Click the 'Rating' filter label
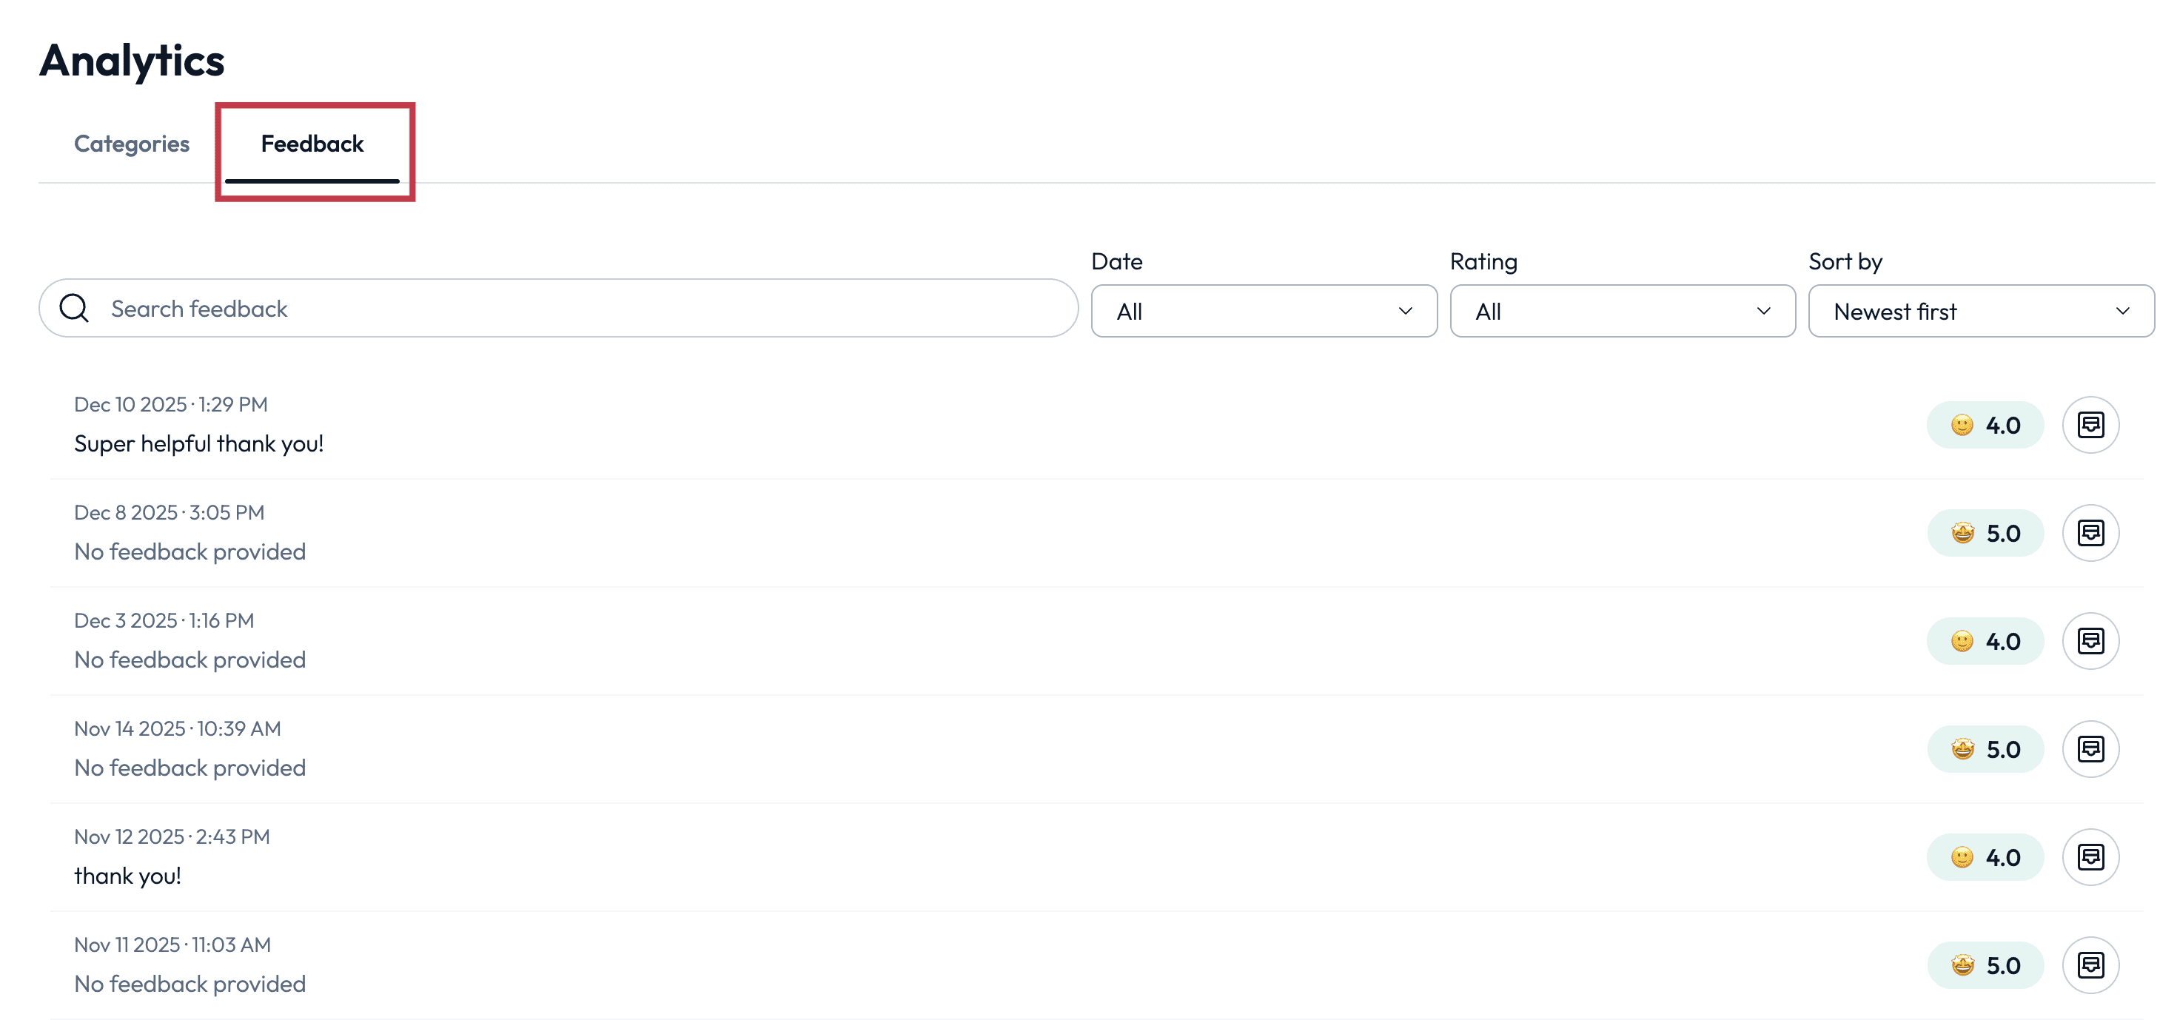The height and width of the screenshot is (1020, 2160). click(x=1483, y=262)
